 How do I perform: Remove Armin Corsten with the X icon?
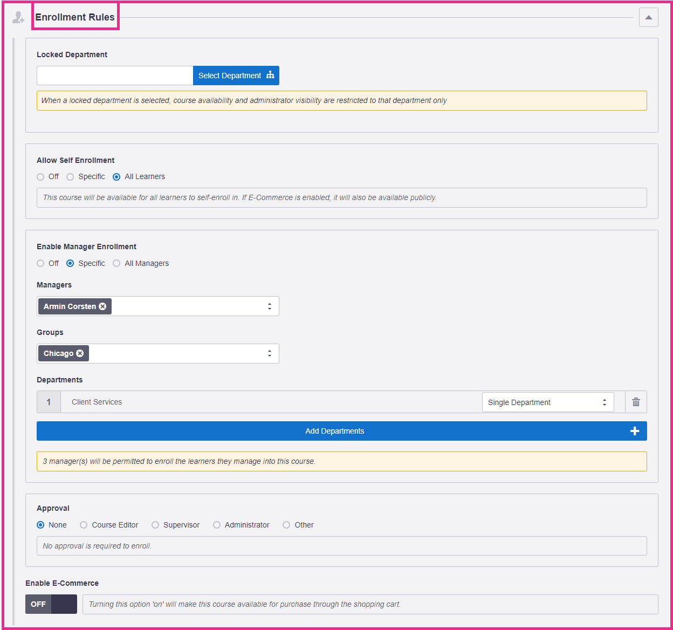pyautogui.click(x=103, y=306)
